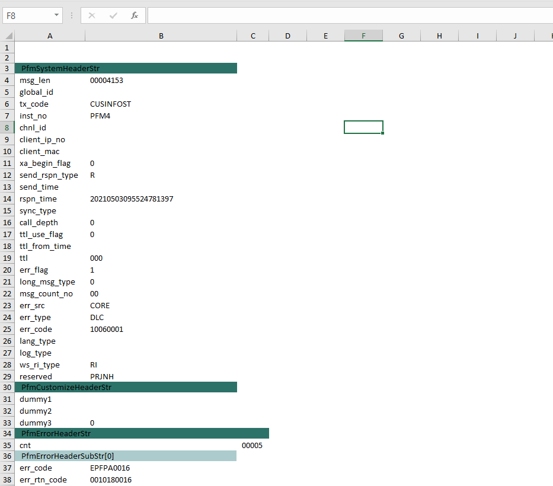Select column B header
This screenshot has height=486, width=553.
pos(161,36)
